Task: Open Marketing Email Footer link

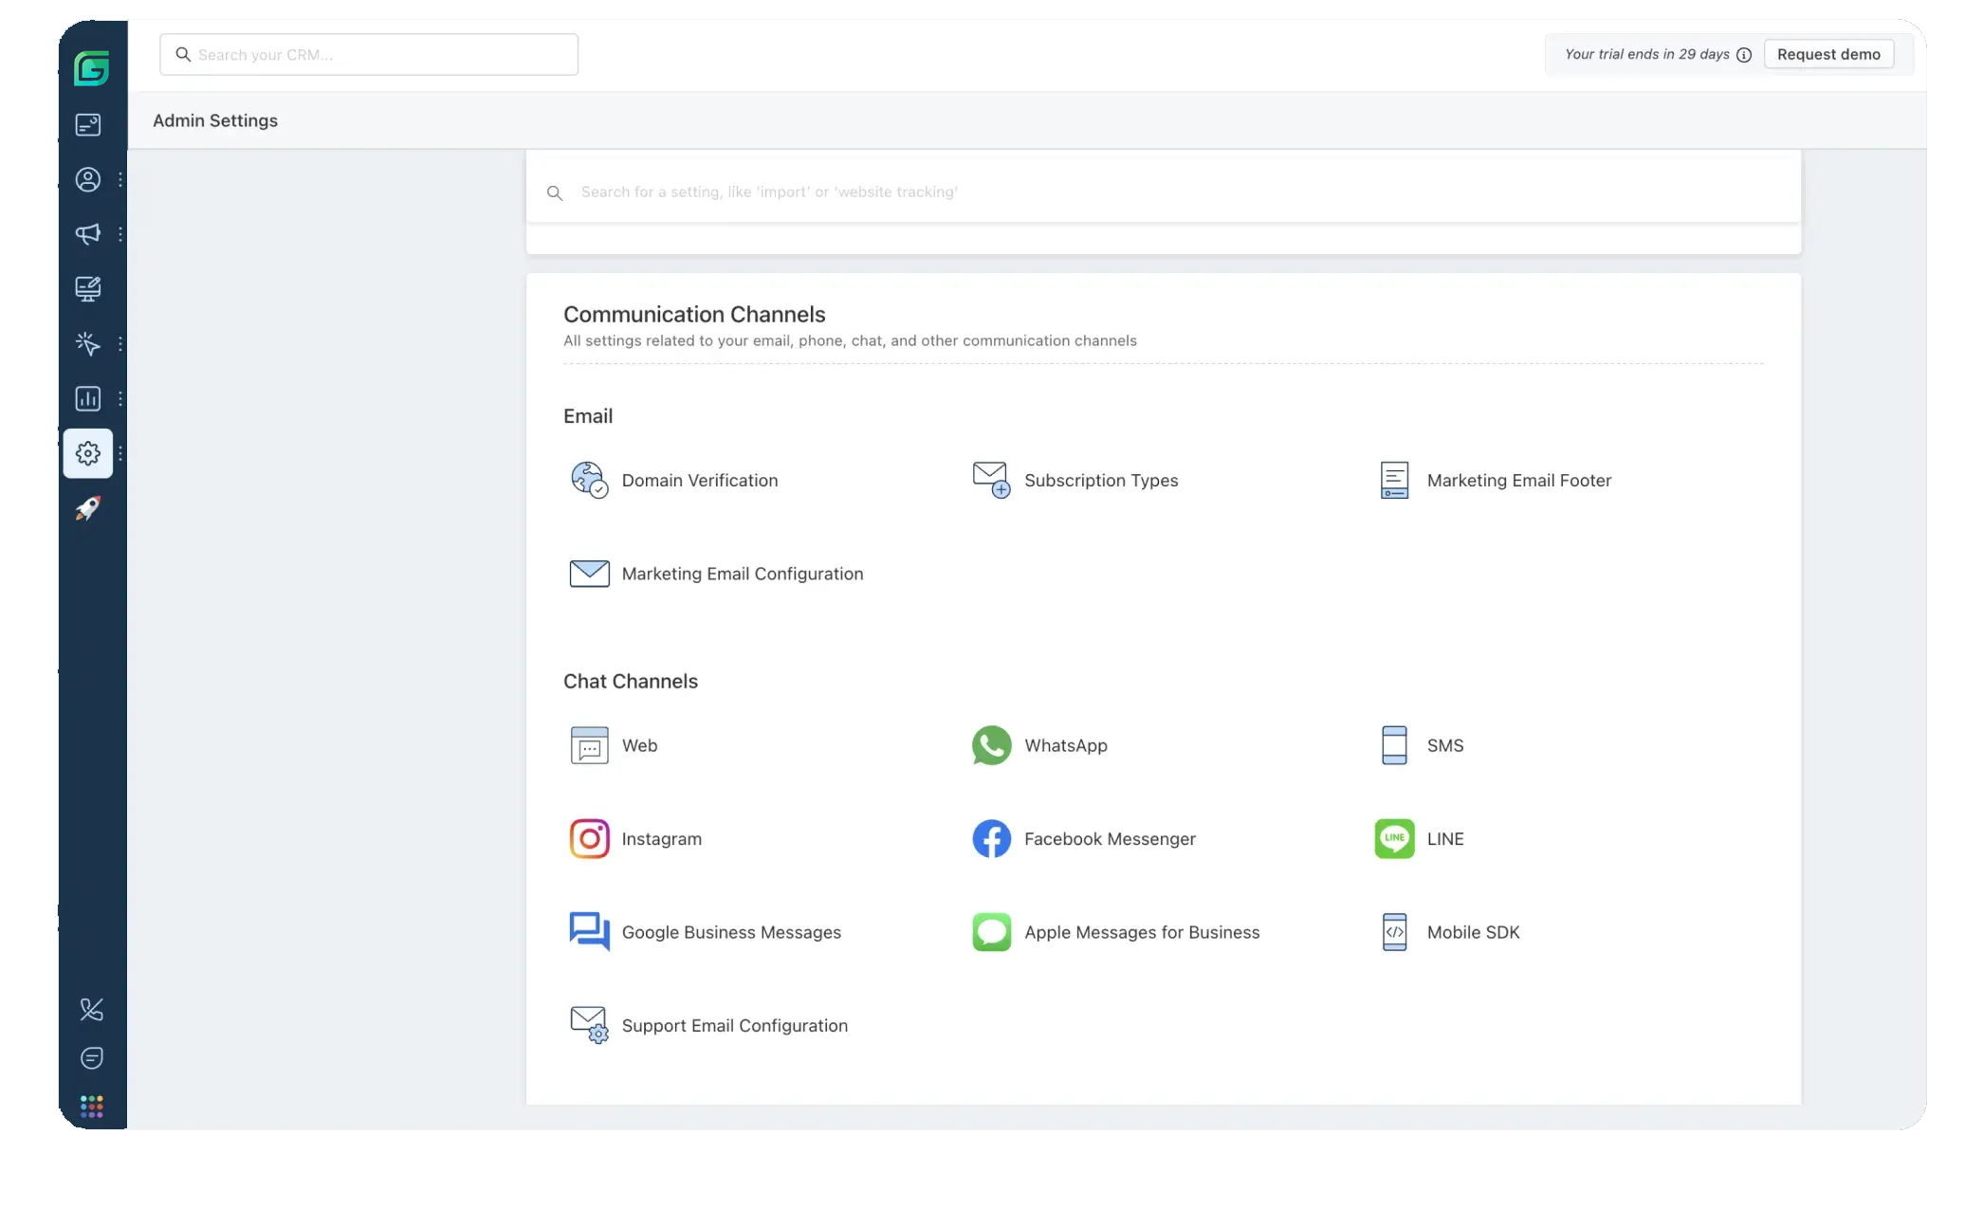Action: coord(1519,480)
